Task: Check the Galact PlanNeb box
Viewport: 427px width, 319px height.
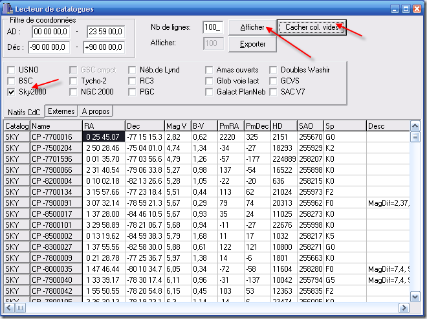Action: click(x=209, y=92)
